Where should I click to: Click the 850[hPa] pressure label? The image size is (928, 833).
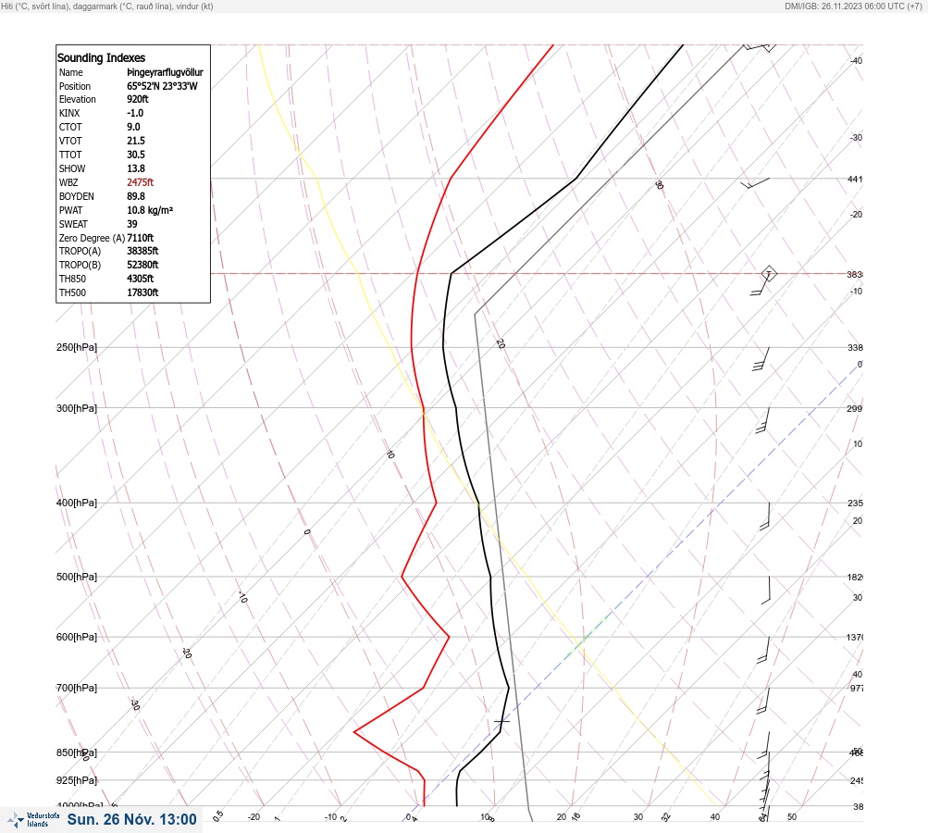click(x=77, y=753)
